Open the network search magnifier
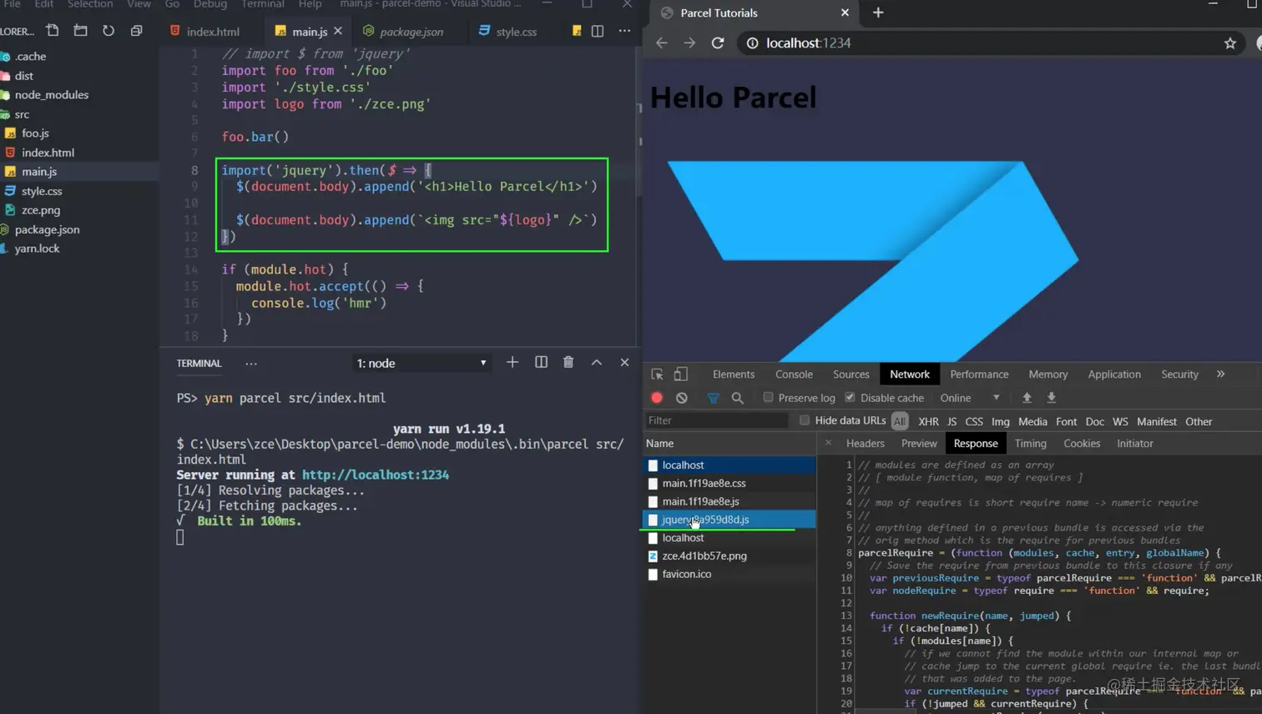Viewport: 1262px width, 714px height. 738,398
